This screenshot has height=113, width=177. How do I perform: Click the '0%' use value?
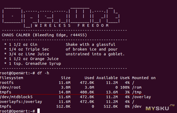pos(127,106)
